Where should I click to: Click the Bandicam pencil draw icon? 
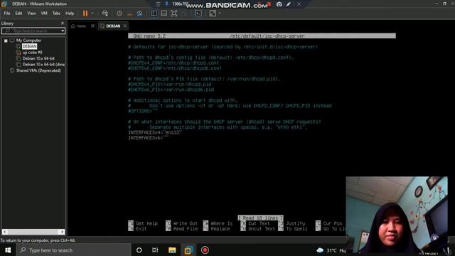(289, 4)
